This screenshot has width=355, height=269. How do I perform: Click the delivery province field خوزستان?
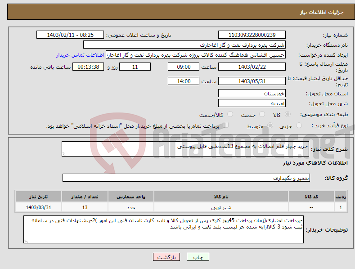(x=252, y=93)
